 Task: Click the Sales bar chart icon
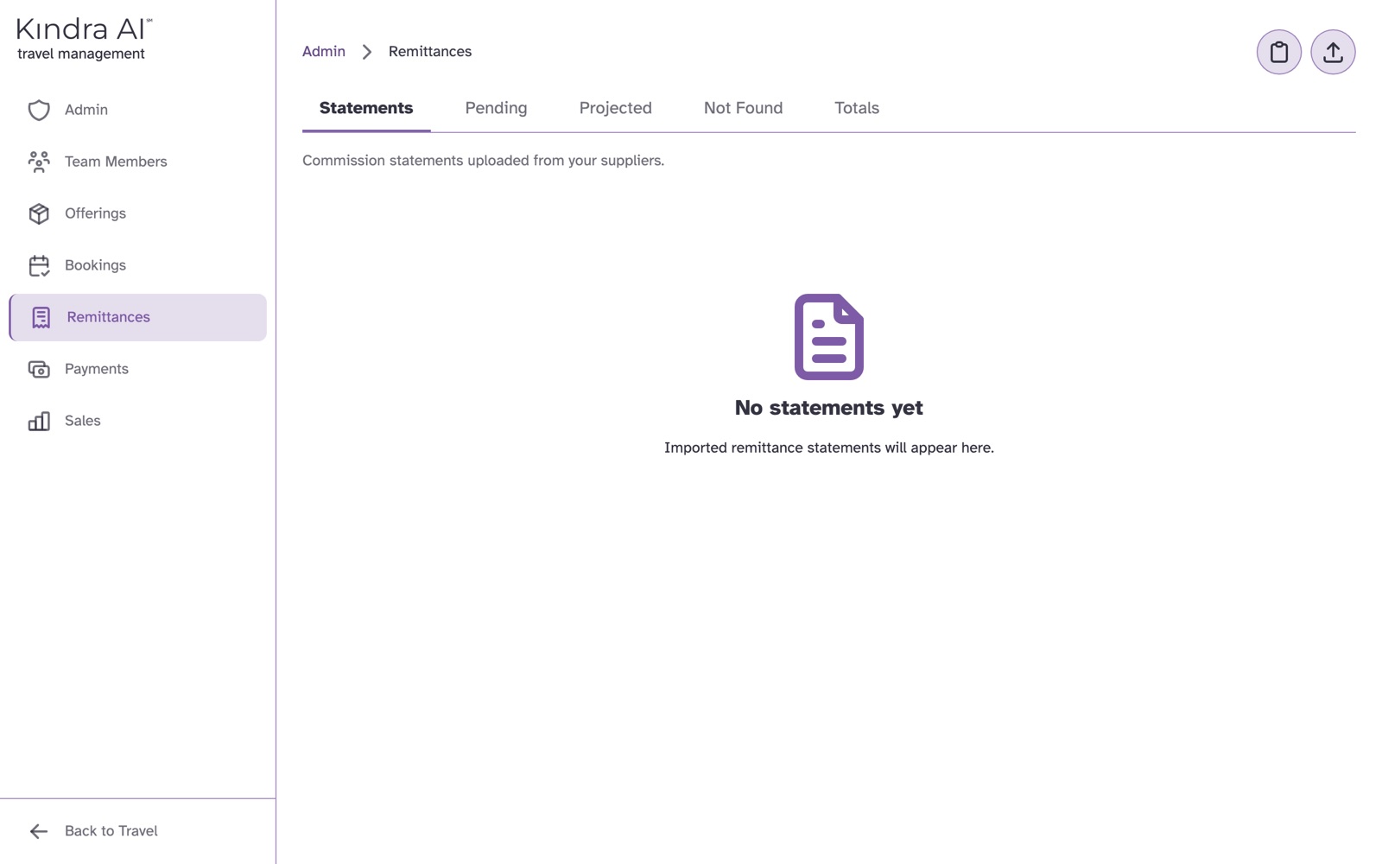click(39, 421)
